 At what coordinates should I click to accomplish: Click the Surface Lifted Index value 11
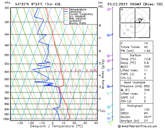click(x=146, y=70)
